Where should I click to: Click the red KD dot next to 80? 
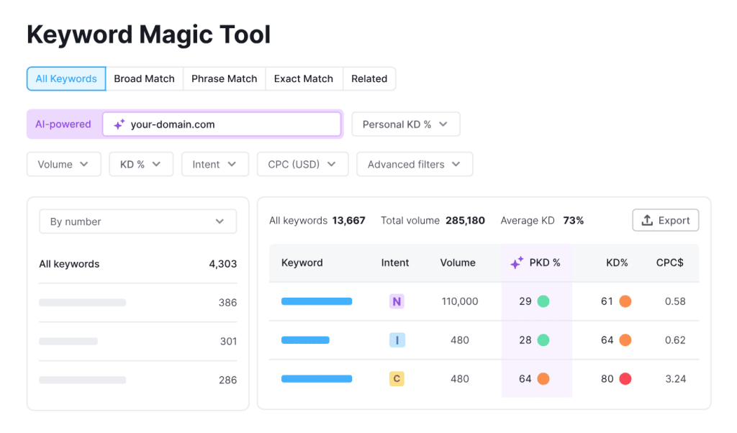[x=625, y=379]
